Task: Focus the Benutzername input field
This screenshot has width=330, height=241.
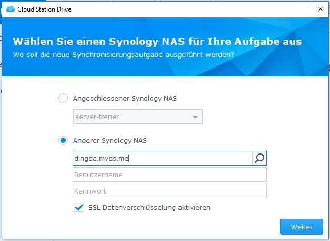Action: [169, 175]
